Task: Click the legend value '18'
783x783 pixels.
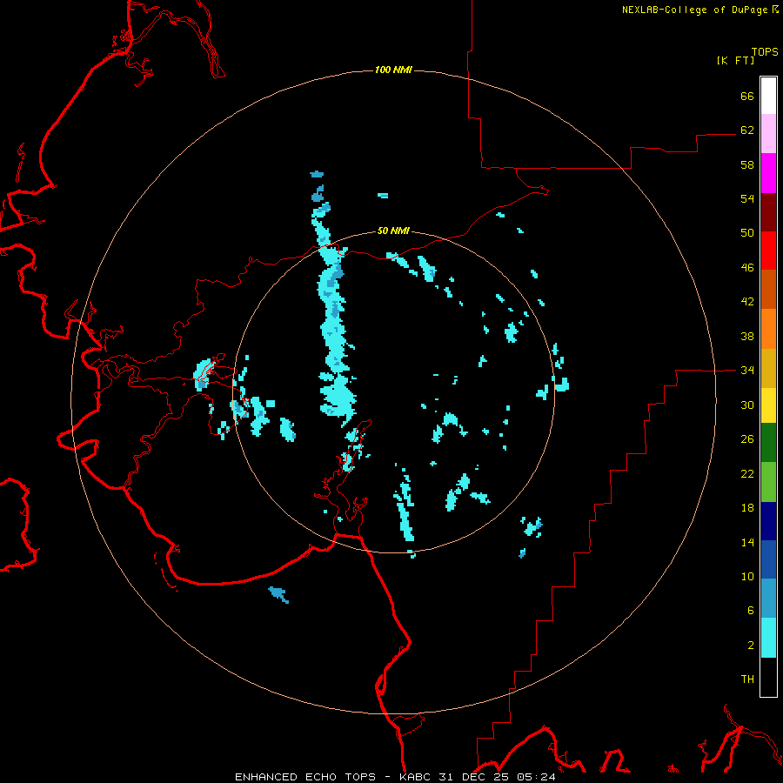Action: [747, 508]
